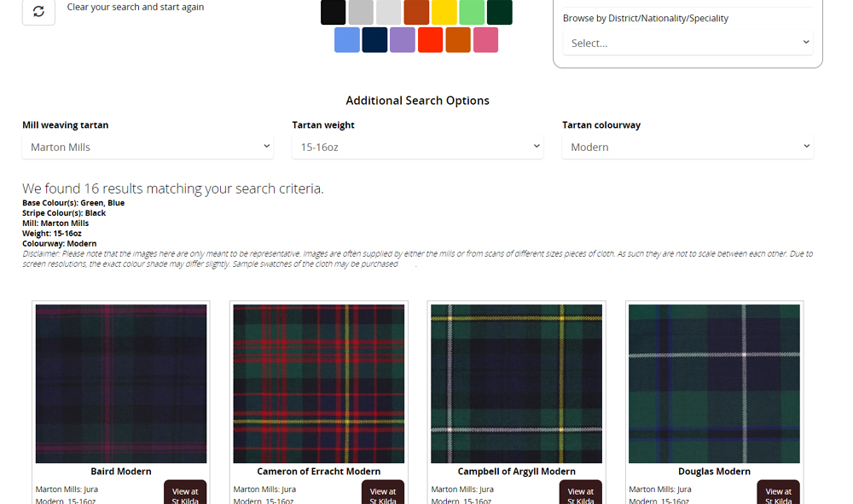Image resolution: width=853 pixels, height=504 pixels.
Task: Expand the Tartan weight dropdown
Action: [x=417, y=147]
